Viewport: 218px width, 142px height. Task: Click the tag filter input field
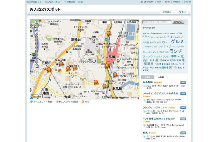tap(157, 22)
